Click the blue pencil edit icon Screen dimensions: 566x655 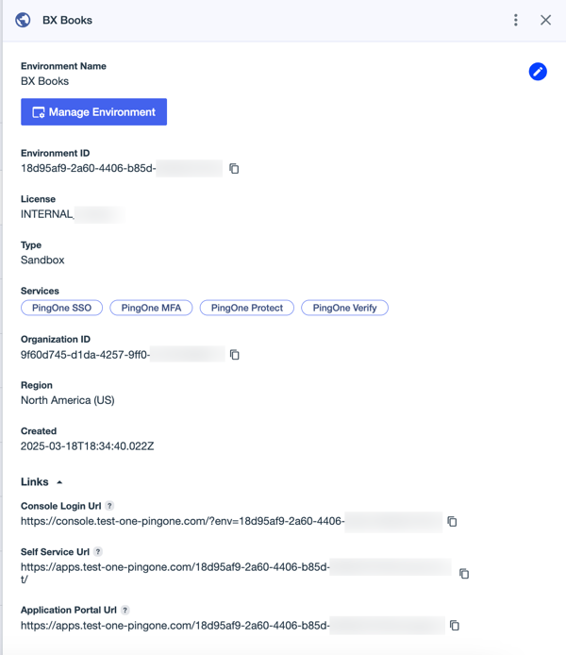pyautogui.click(x=538, y=72)
